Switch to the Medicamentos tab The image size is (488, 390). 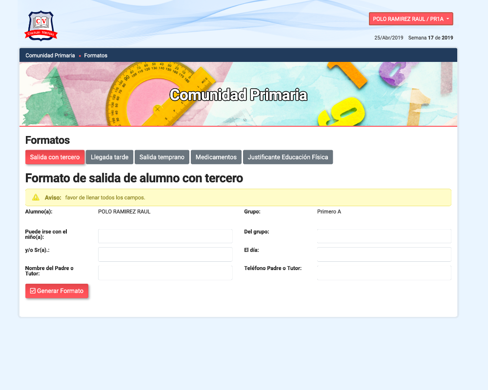[216, 157]
